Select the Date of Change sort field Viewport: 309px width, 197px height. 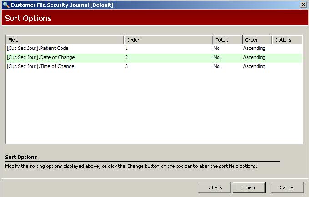[x=41, y=58]
